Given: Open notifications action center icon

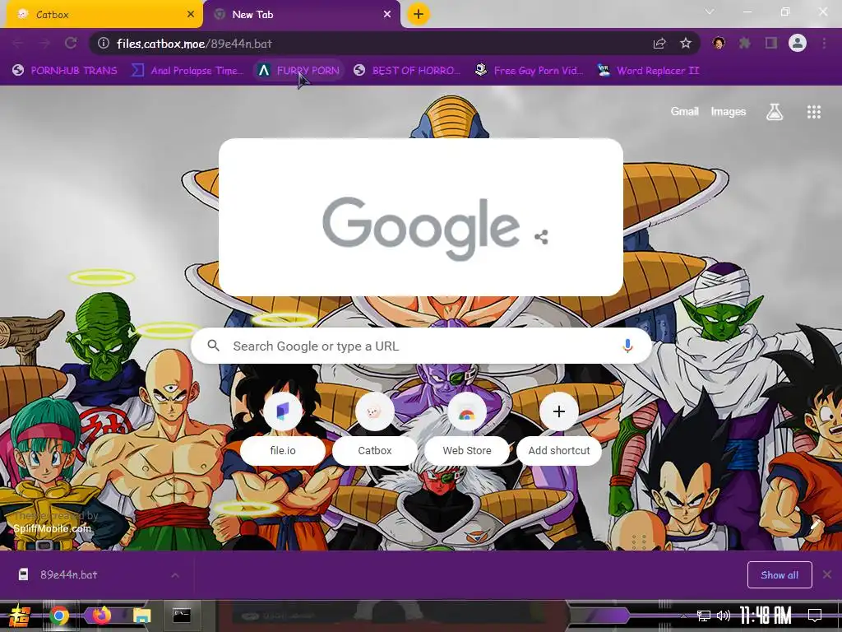Looking at the screenshot, I should [815, 616].
